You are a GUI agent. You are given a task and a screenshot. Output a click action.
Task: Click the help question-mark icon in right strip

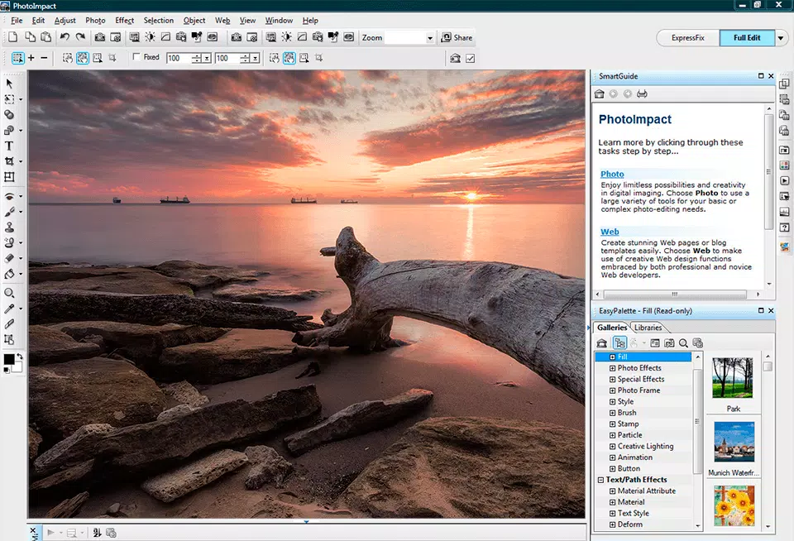point(784,227)
